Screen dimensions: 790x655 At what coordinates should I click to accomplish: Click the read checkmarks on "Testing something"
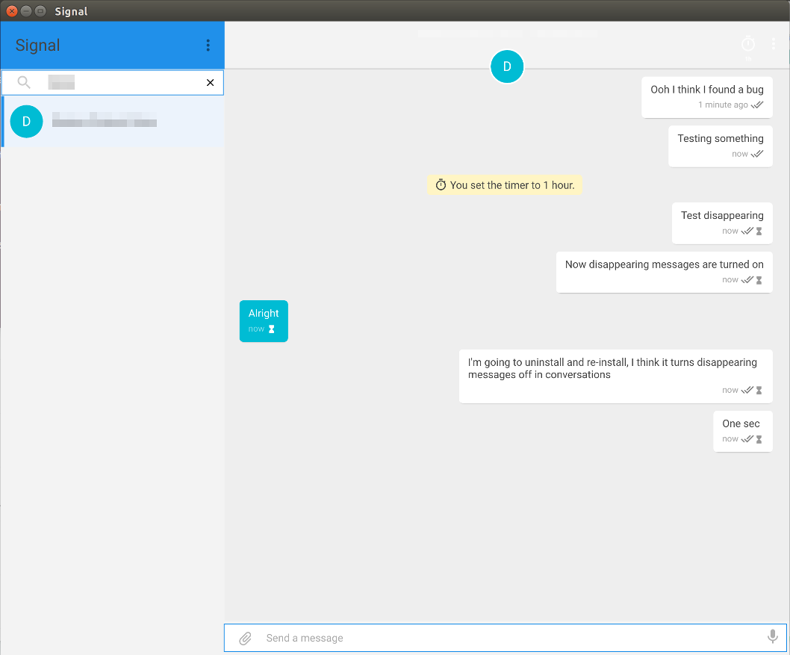pyautogui.click(x=757, y=154)
